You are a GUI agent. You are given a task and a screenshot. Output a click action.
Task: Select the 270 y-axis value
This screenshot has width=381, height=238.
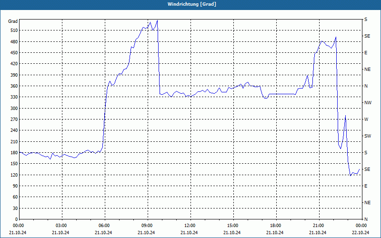(x=14, y=119)
